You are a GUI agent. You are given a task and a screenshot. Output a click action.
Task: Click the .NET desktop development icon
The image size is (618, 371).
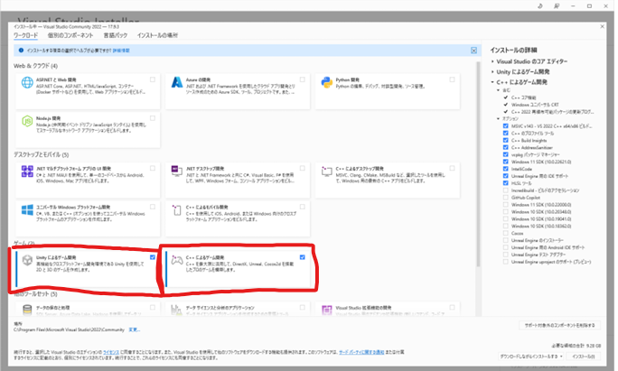(x=176, y=171)
